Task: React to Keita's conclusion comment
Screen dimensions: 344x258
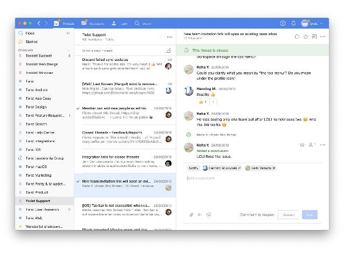Action: tap(302, 145)
